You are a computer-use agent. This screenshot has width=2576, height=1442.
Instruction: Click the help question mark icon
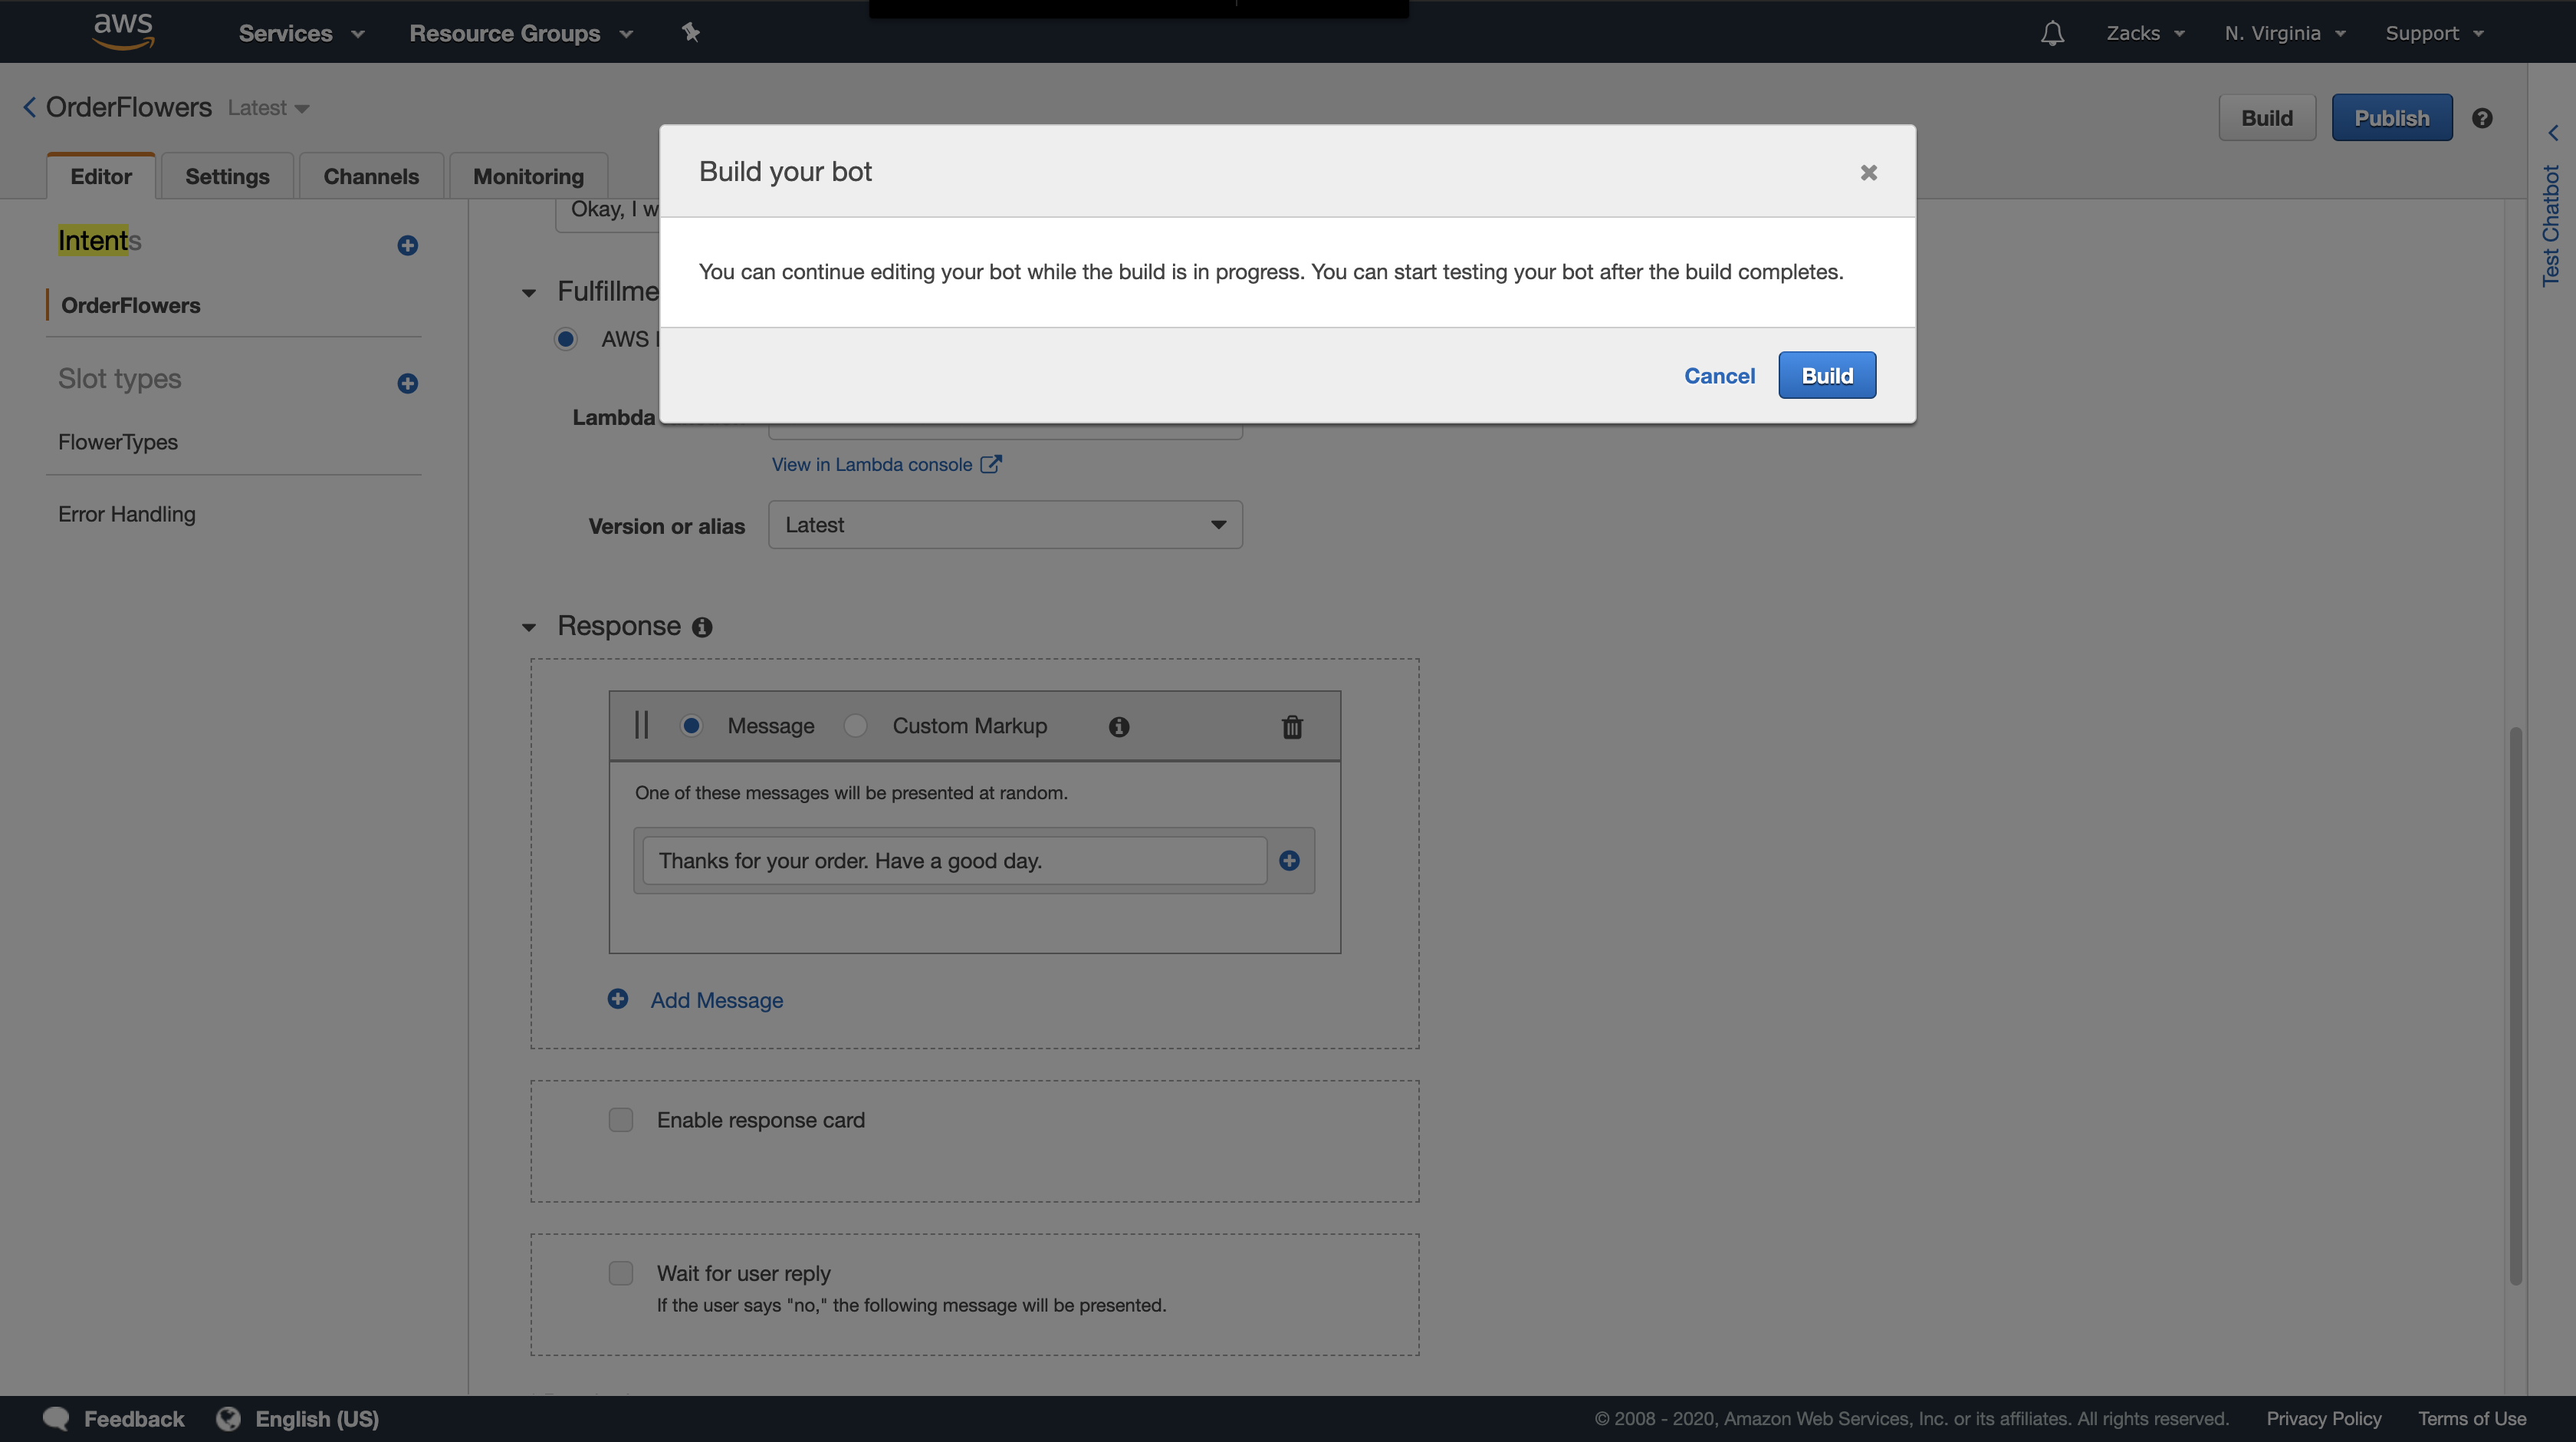(x=2481, y=118)
